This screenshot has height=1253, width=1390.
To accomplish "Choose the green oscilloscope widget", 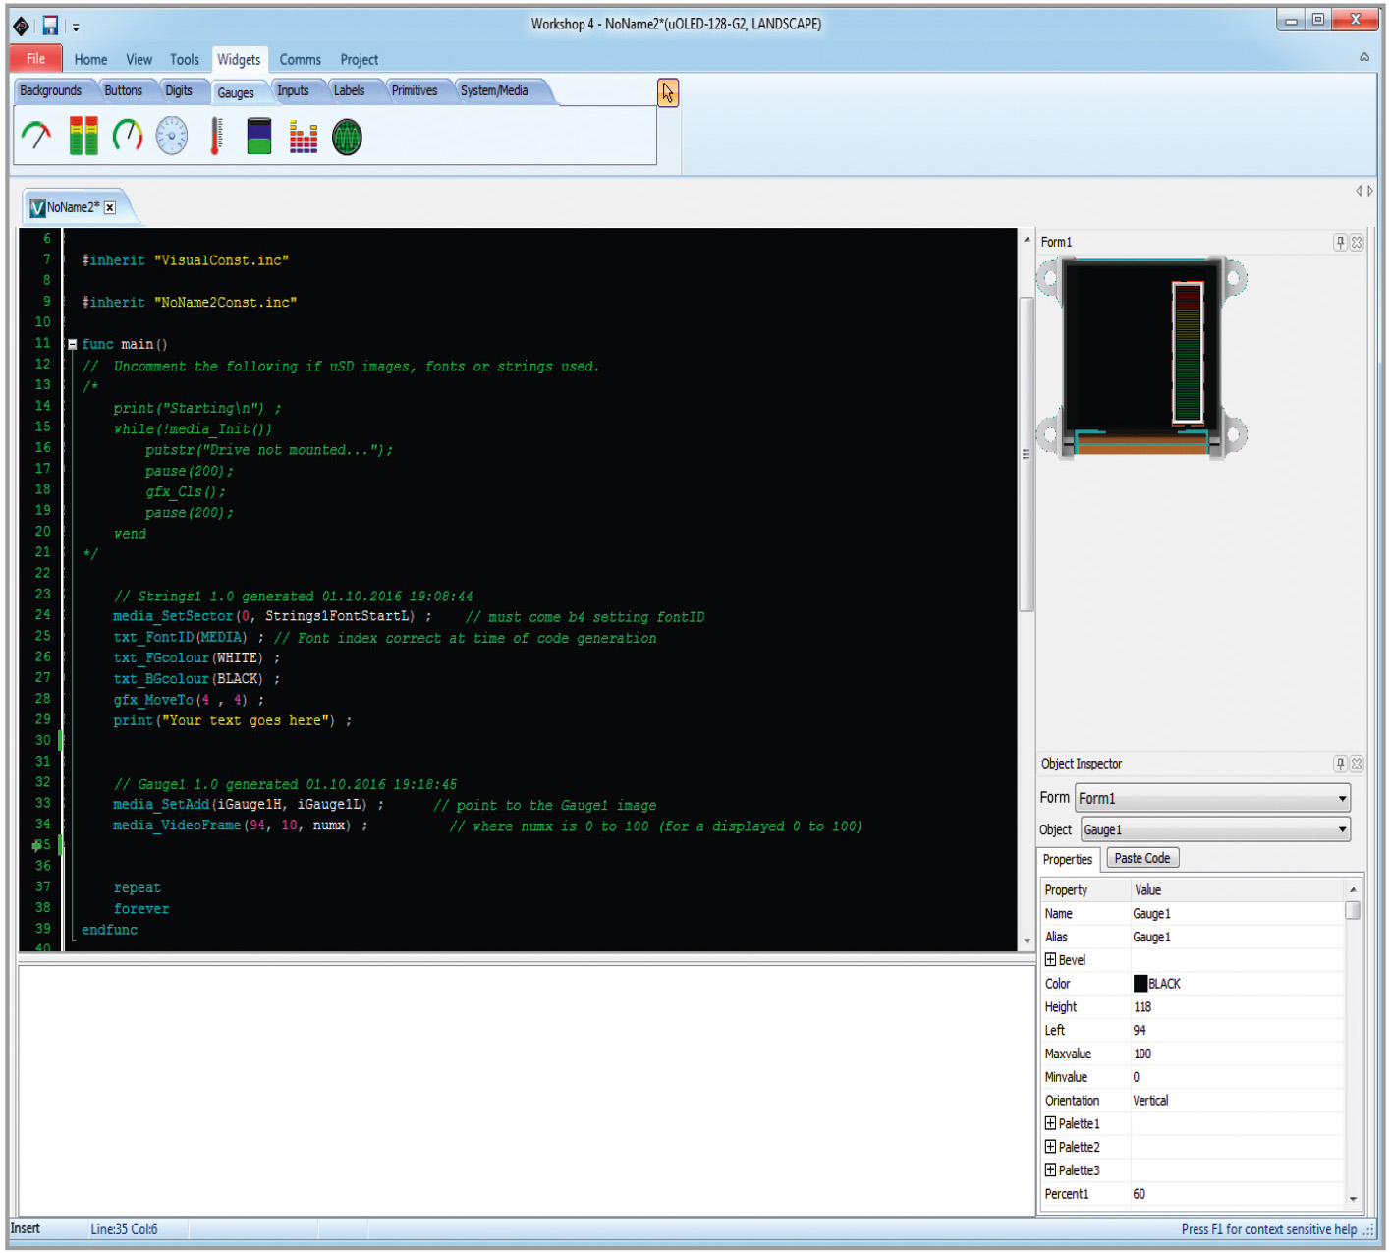I will click(x=347, y=137).
